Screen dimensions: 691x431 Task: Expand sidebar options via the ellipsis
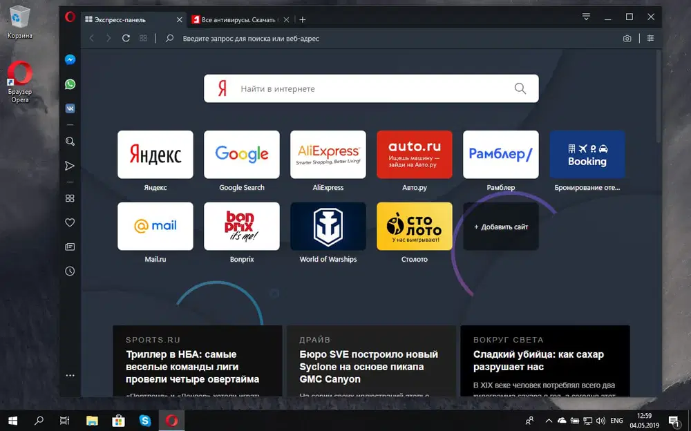tap(69, 375)
